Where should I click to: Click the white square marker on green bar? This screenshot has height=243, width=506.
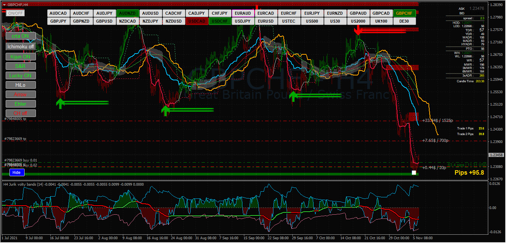point(414,173)
